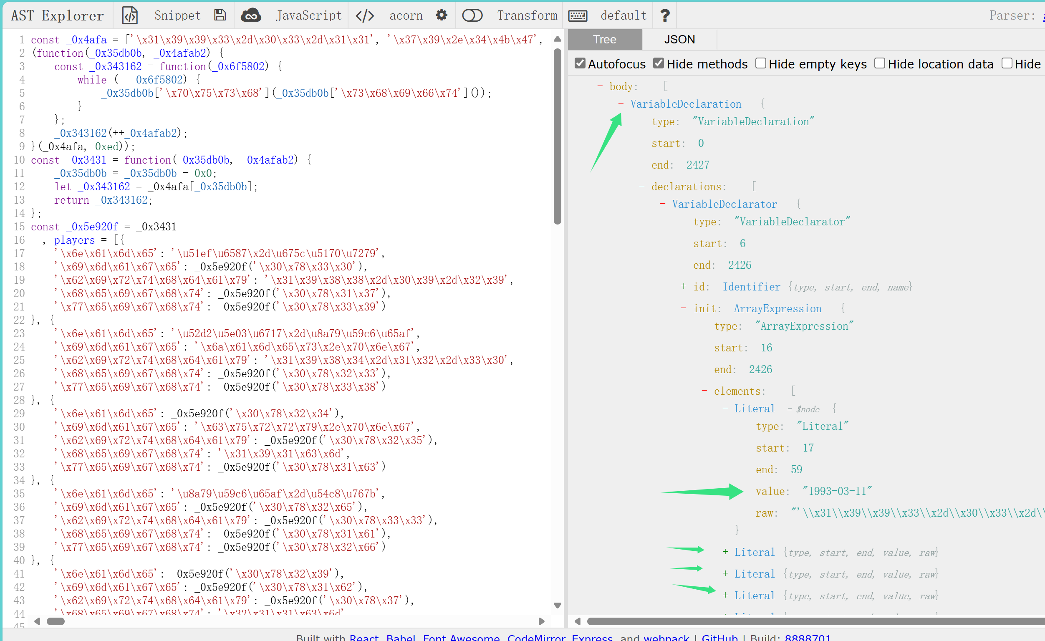Image resolution: width=1045 pixels, height=641 pixels.
Task: Check Hide location data option
Action: 880,63
